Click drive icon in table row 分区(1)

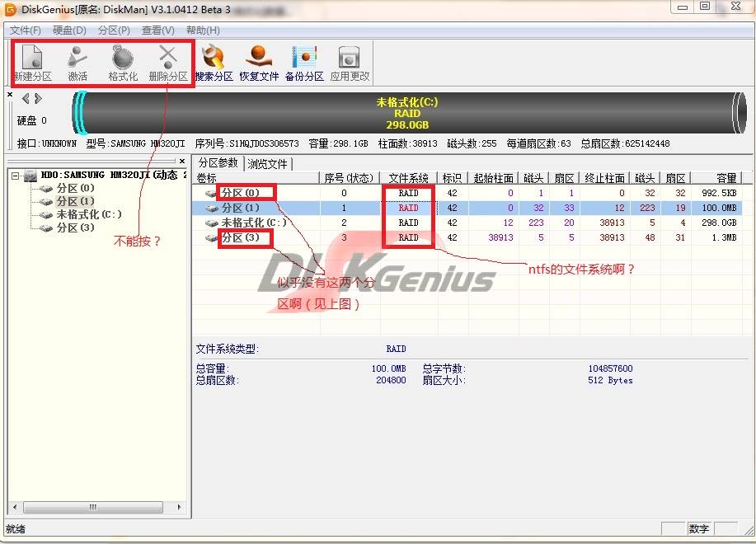(211, 209)
